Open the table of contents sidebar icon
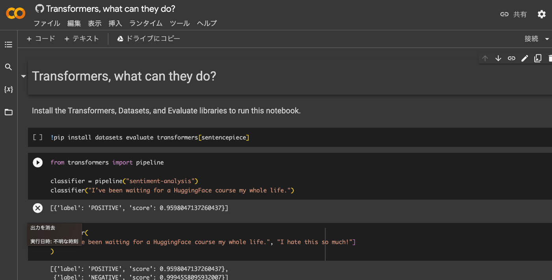The height and width of the screenshot is (280, 552). (x=8, y=45)
